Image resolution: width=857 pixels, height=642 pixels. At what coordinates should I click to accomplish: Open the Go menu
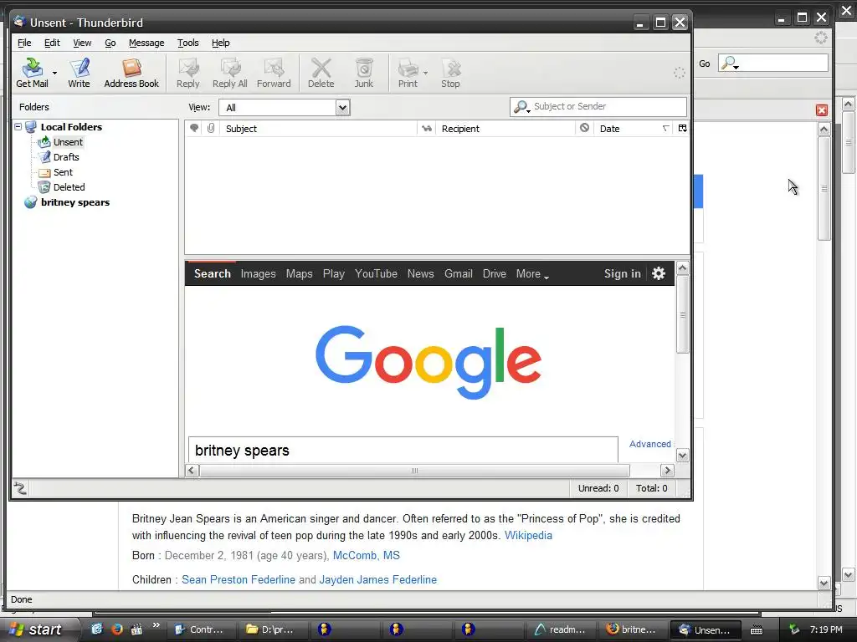110,43
